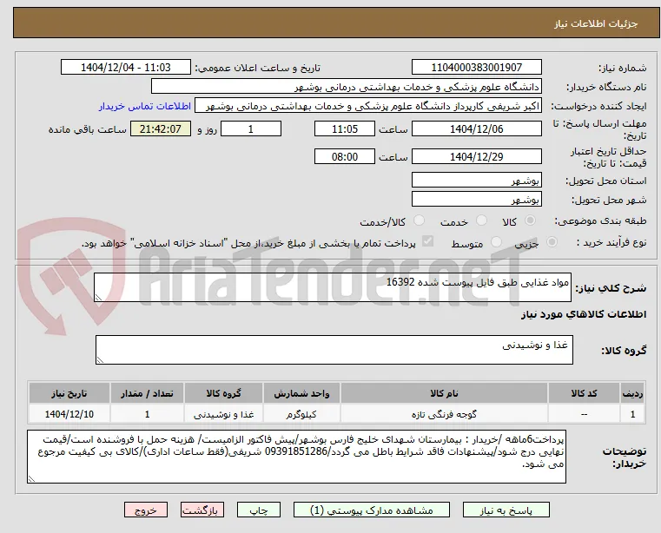Select the کالا radio button
This screenshot has height=533, width=661.
pos(531,220)
